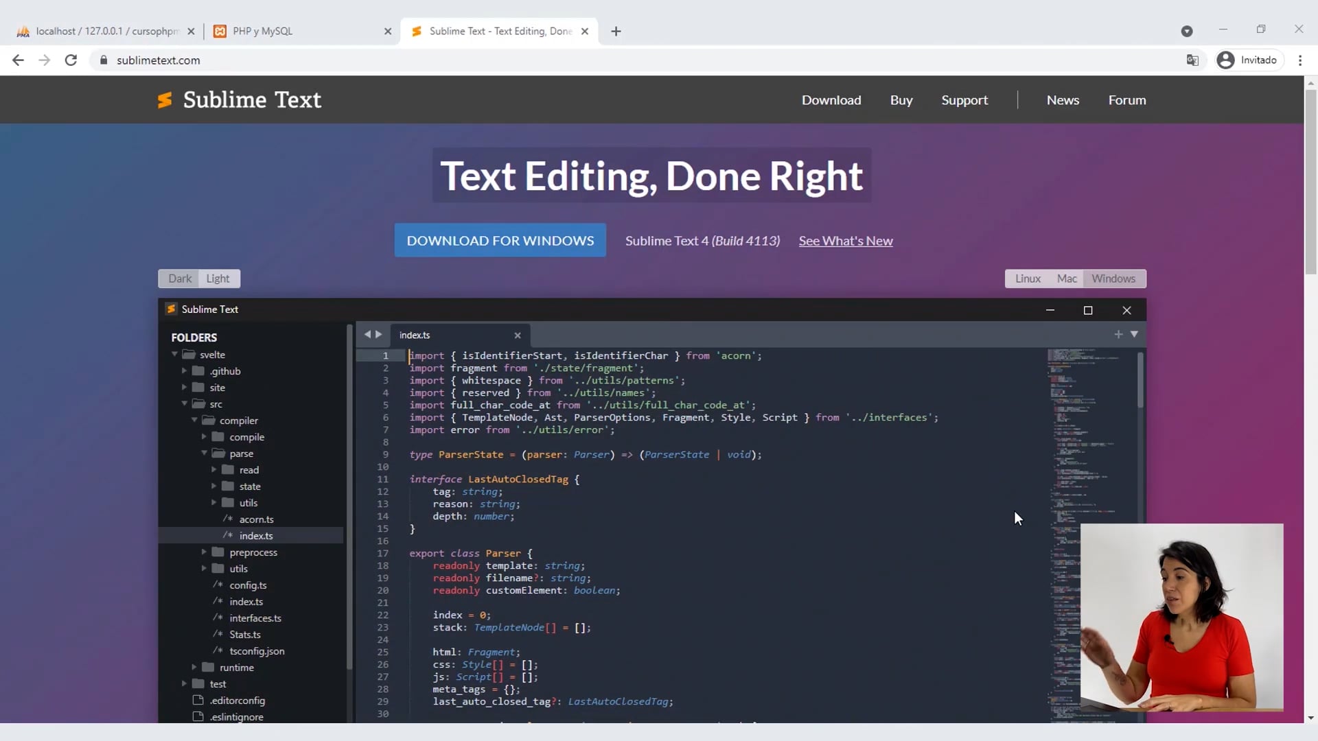Viewport: 1318px width, 741px height.
Task: Open the See What's New link
Action: coord(845,241)
